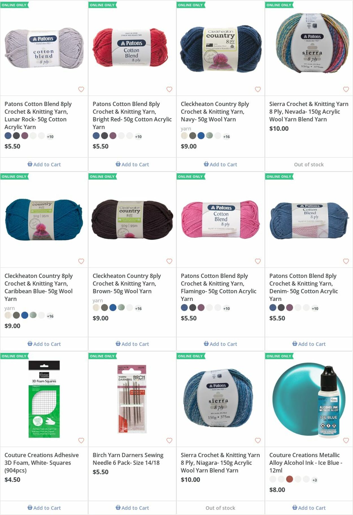Screen dimensions: 353x515
Task: Expand +10 more colours for Bright Red yarn
Action: 138,137
